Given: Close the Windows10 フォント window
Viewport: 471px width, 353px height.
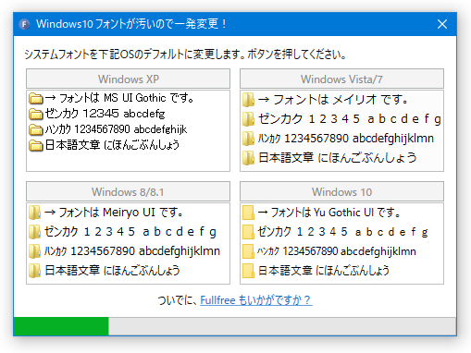Looking at the screenshot, I should point(442,24).
